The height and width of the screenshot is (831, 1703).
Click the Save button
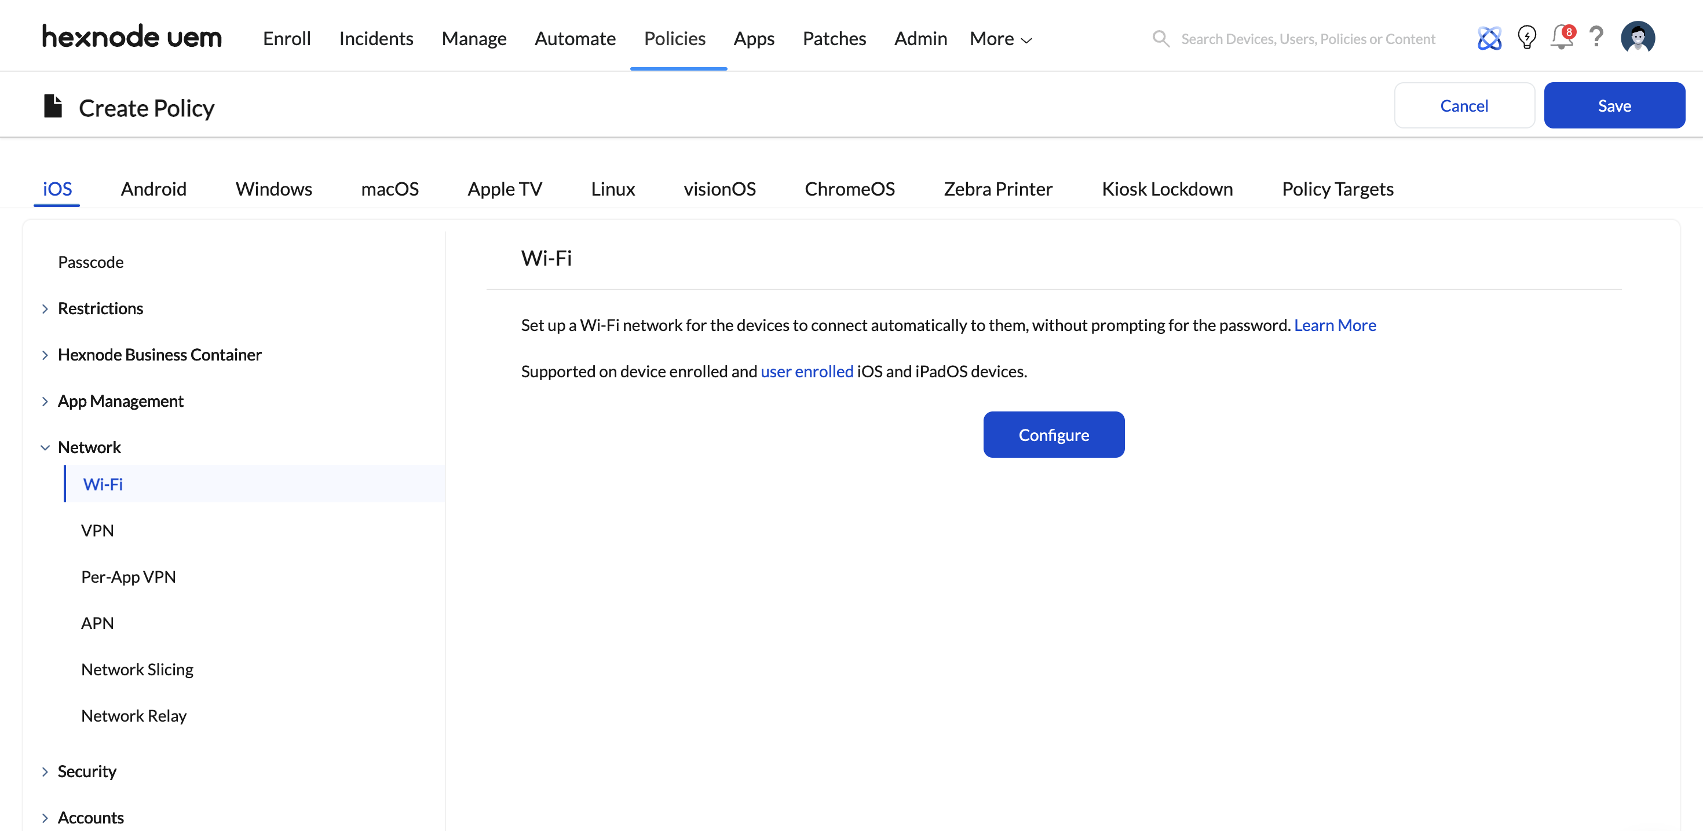(1614, 105)
